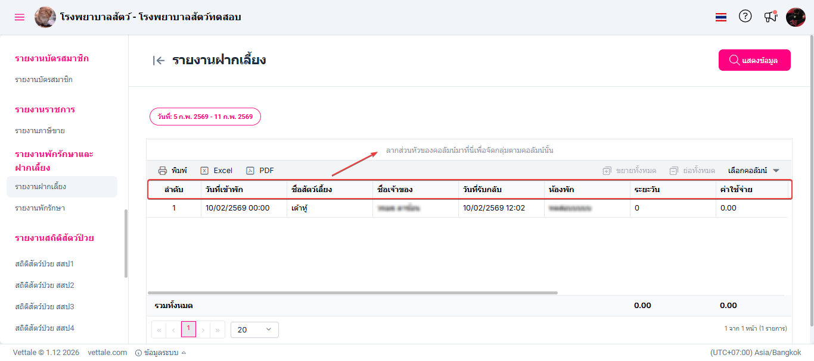Click the แสดงข้อมูล search button
This screenshot has width=814, height=361.
pos(754,60)
